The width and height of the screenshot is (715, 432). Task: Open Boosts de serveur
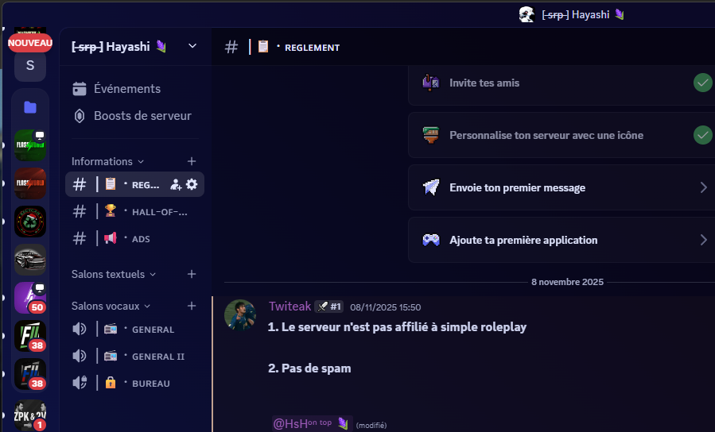pyautogui.click(x=142, y=116)
